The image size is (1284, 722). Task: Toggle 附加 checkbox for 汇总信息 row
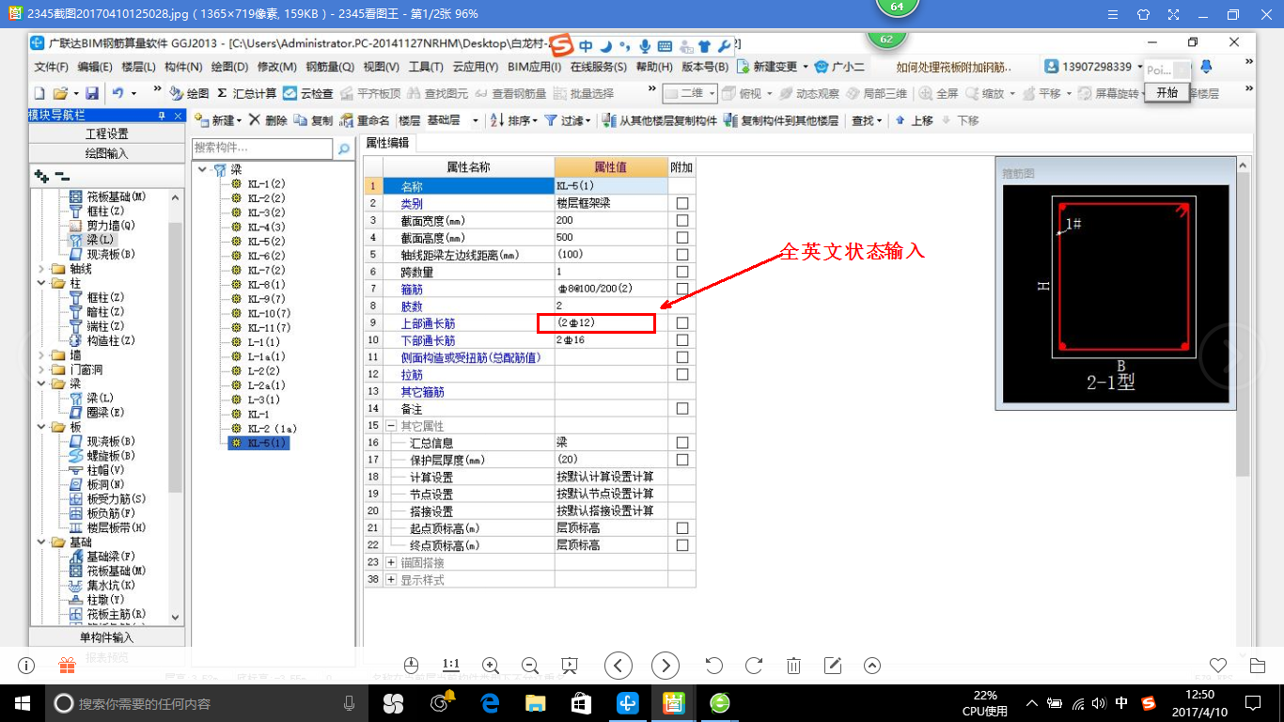682,442
